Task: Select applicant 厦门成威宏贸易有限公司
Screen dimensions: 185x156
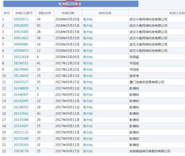Action: (x=147, y=82)
